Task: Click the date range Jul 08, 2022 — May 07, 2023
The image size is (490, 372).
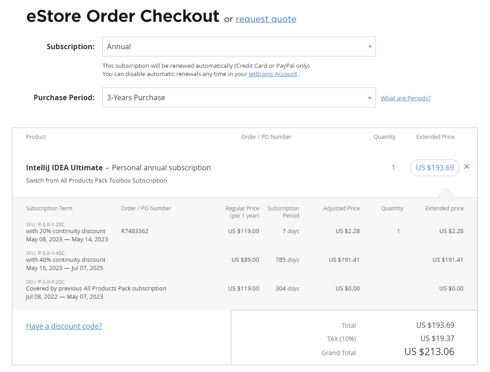Action: 64,296
